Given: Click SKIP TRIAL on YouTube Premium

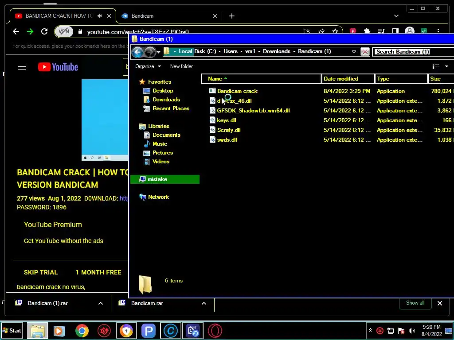Looking at the screenshot, I should (41, 272).
